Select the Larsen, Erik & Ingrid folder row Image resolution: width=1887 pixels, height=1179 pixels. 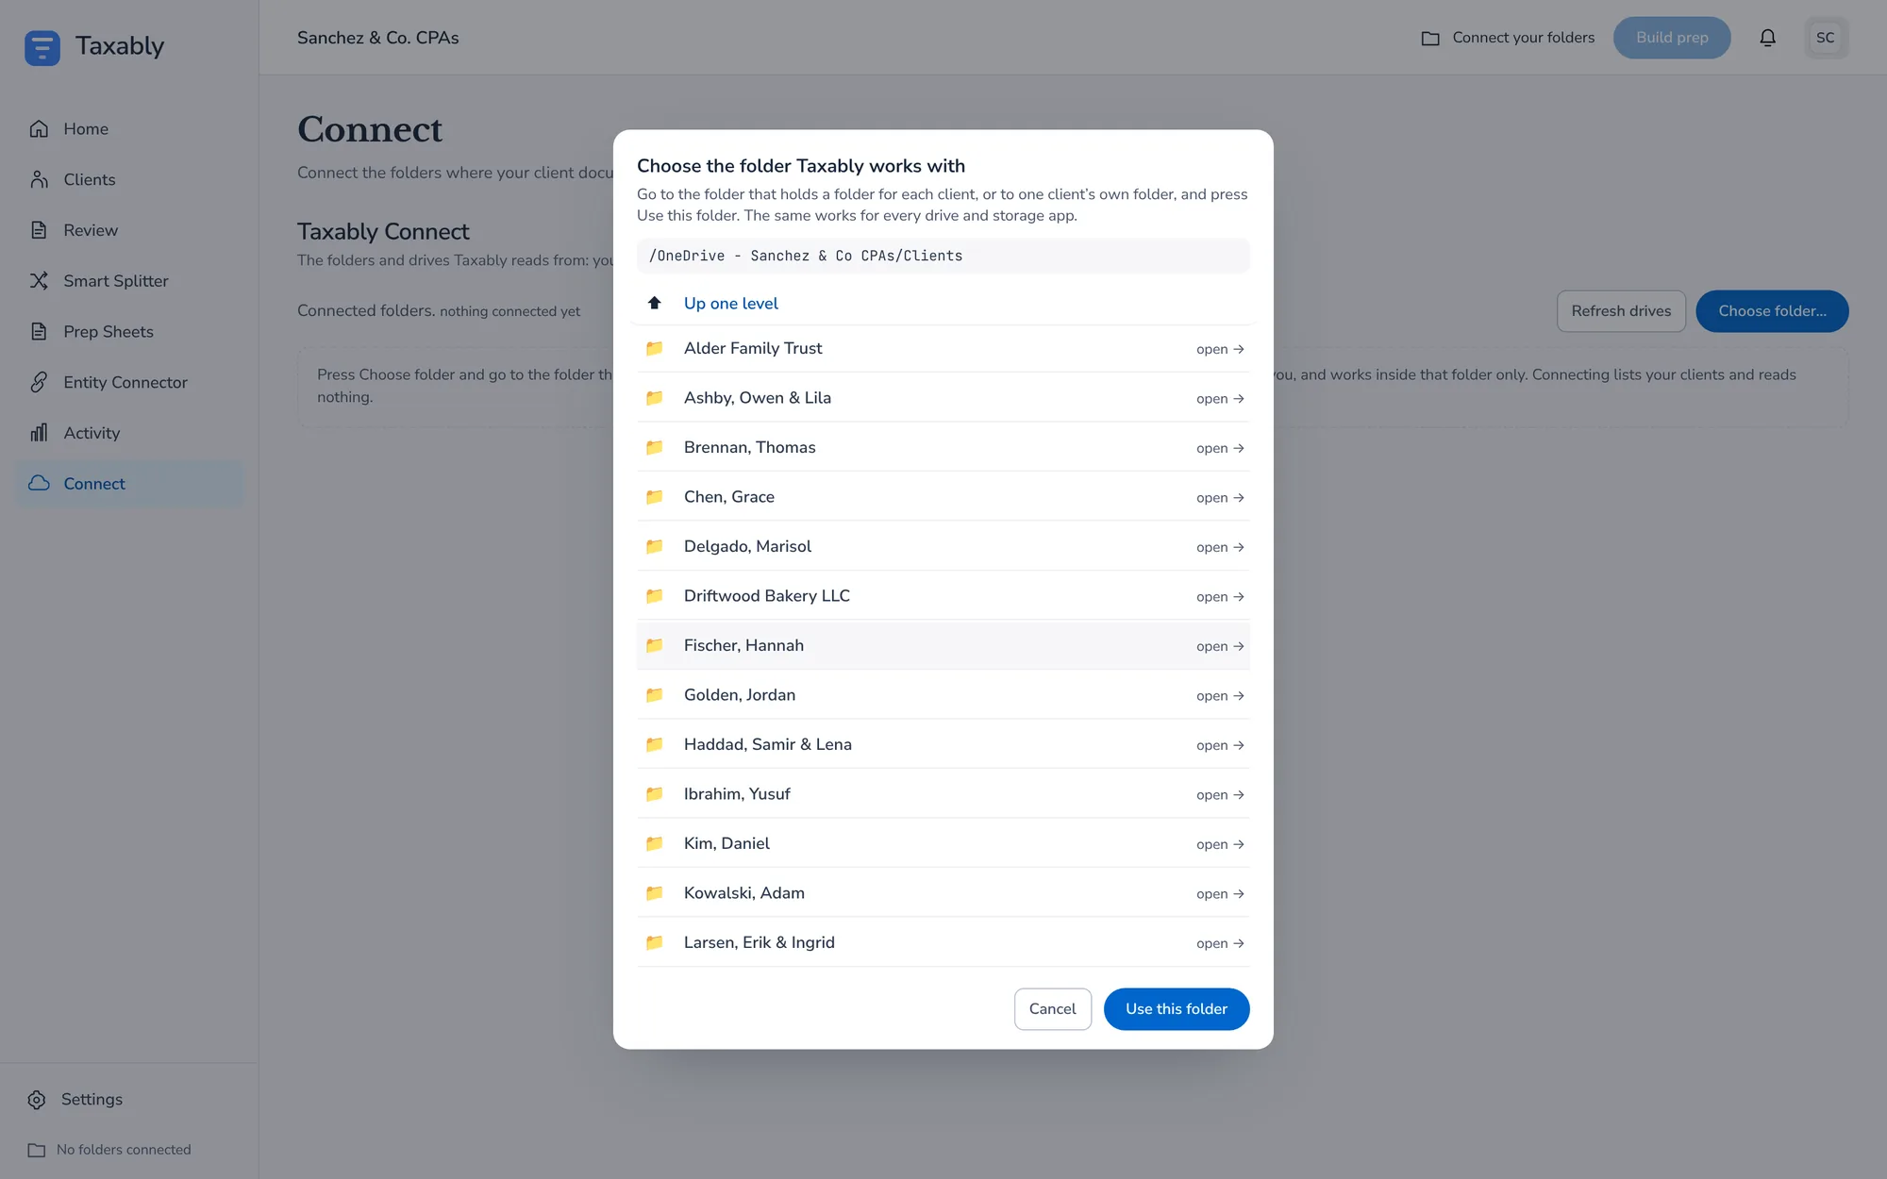pos(943,942)
